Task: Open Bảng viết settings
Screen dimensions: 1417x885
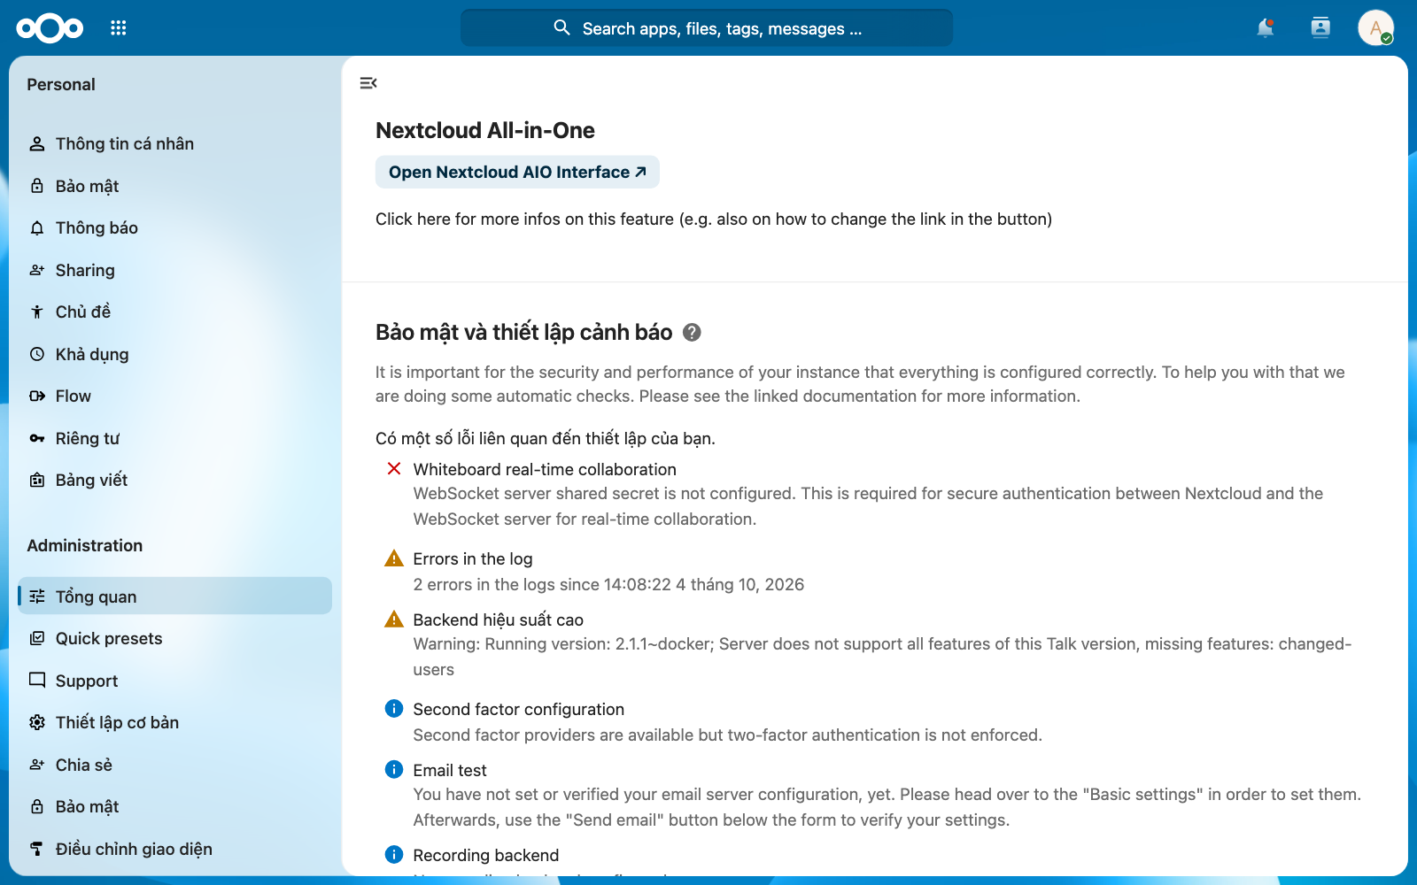Action: coord(174,480)
